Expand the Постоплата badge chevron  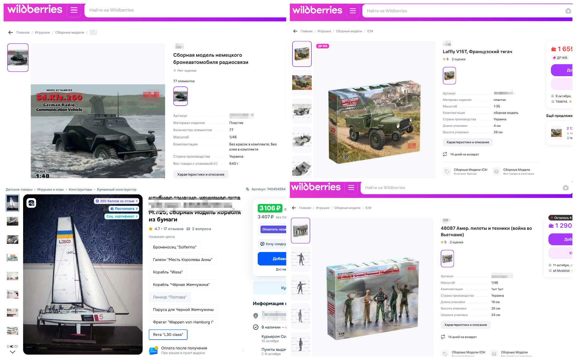[x=137, y=209]
